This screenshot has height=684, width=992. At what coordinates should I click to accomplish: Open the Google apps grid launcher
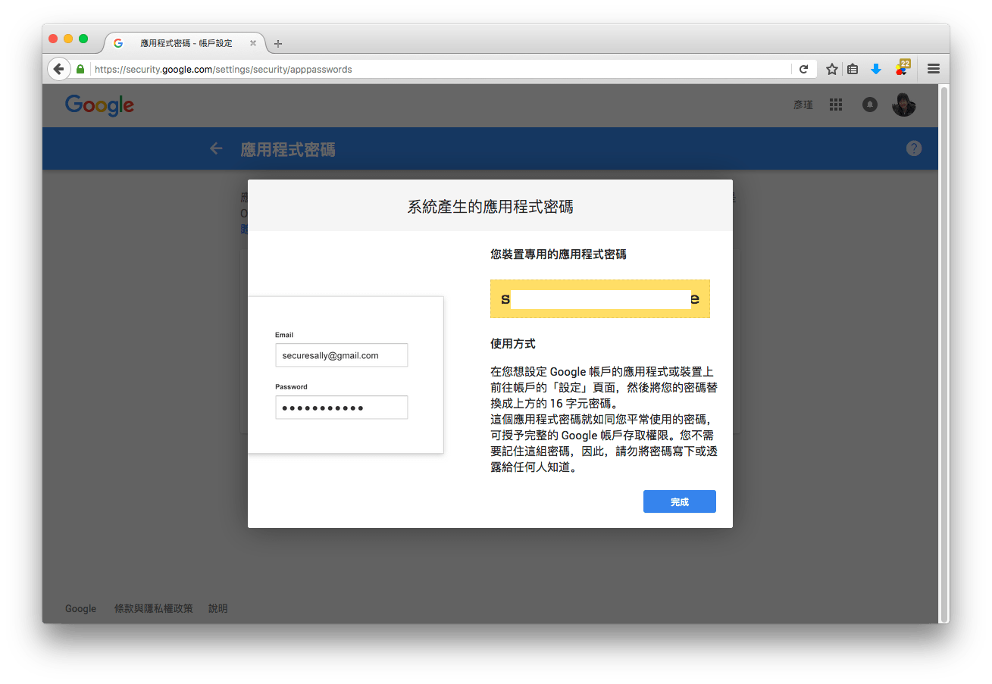coord(836,105)
